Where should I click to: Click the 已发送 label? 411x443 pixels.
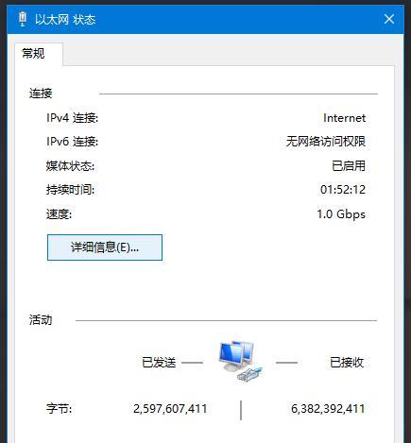pos(159,363)
